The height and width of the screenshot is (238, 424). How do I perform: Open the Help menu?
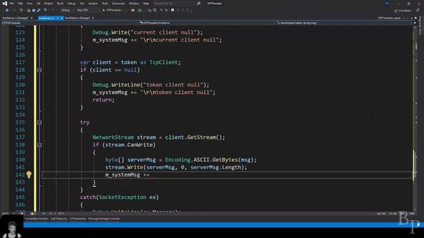click(x=146, y=3)
